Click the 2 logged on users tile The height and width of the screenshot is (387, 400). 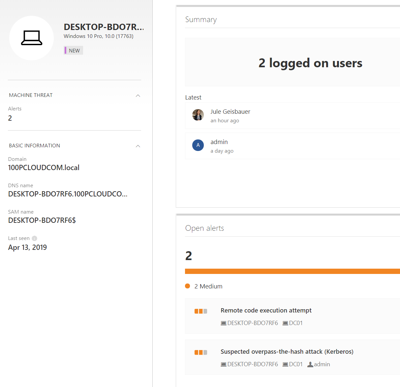click(x=310, y=63)
